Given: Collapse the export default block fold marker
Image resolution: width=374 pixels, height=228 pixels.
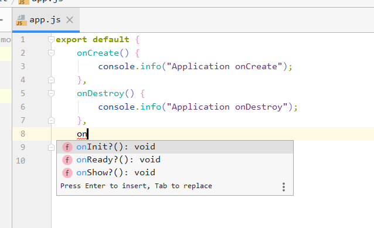Looking at the screenshot, I should [51, 39].
